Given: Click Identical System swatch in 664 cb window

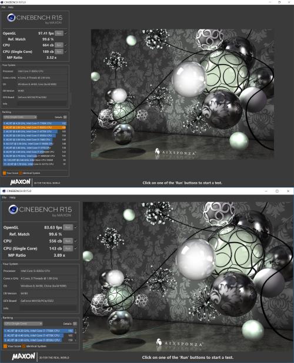Looking at the screenshot, I should coord(20,173).
